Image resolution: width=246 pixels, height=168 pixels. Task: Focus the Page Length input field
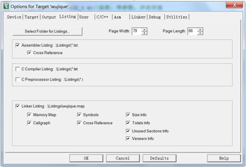[193, 31]
